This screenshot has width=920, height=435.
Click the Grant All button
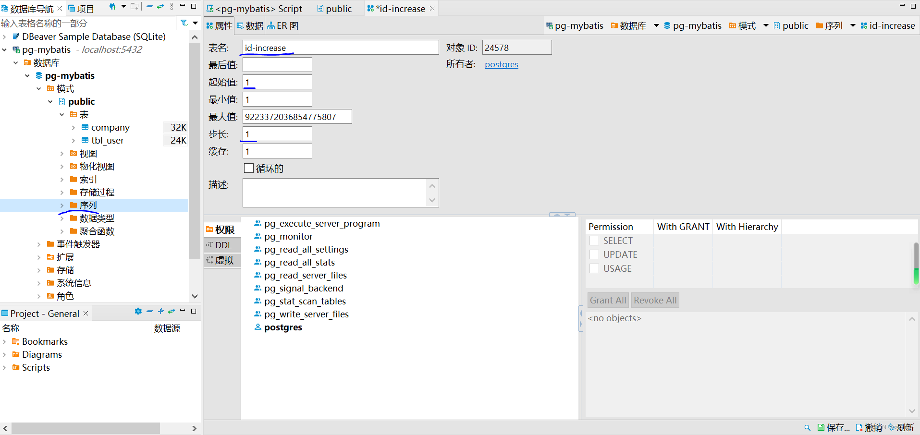tap(607, 300)
